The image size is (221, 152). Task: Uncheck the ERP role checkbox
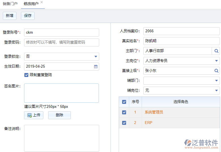pos(124,123)
